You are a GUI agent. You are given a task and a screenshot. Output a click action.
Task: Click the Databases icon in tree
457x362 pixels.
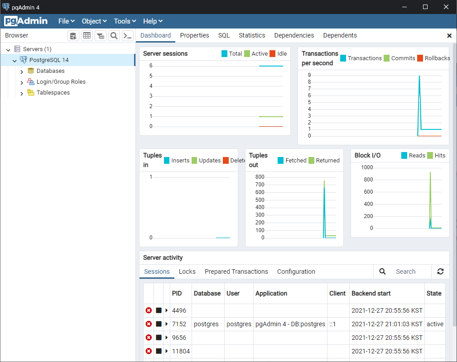31,71
